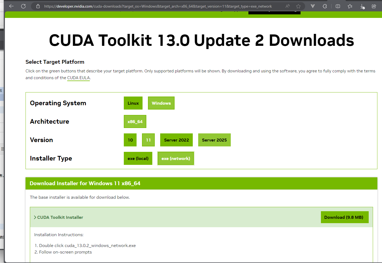Viewport: 382px width, 263px height.
Task: Choose exe (local) installer type
Action: (x=138, y=158)
